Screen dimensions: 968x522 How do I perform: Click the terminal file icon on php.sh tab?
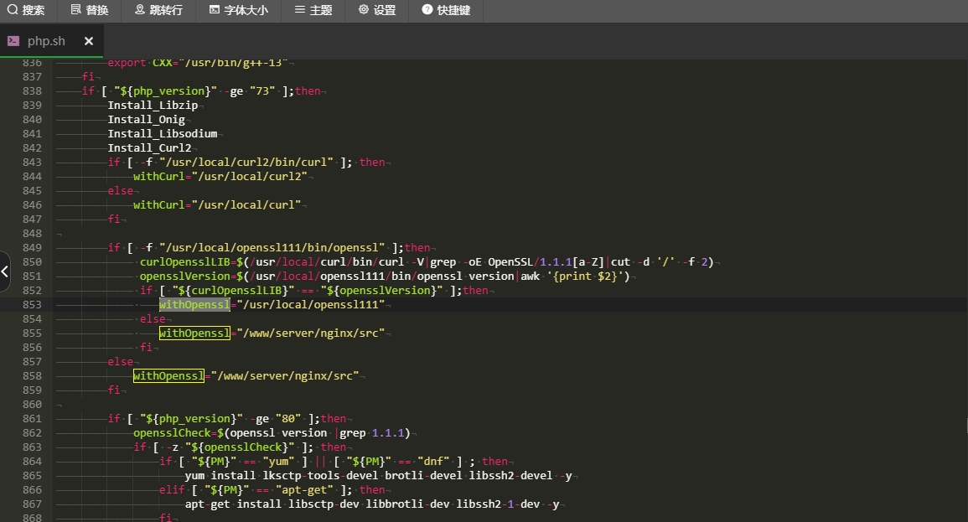(13, 41)
